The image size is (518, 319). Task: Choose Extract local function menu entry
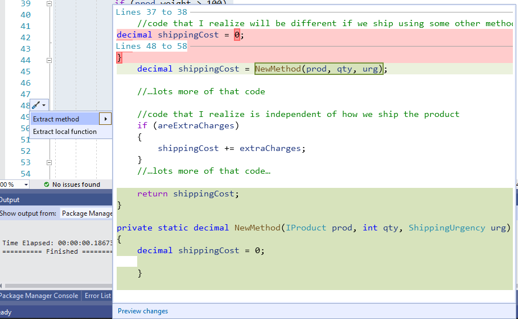pos(65,132)
